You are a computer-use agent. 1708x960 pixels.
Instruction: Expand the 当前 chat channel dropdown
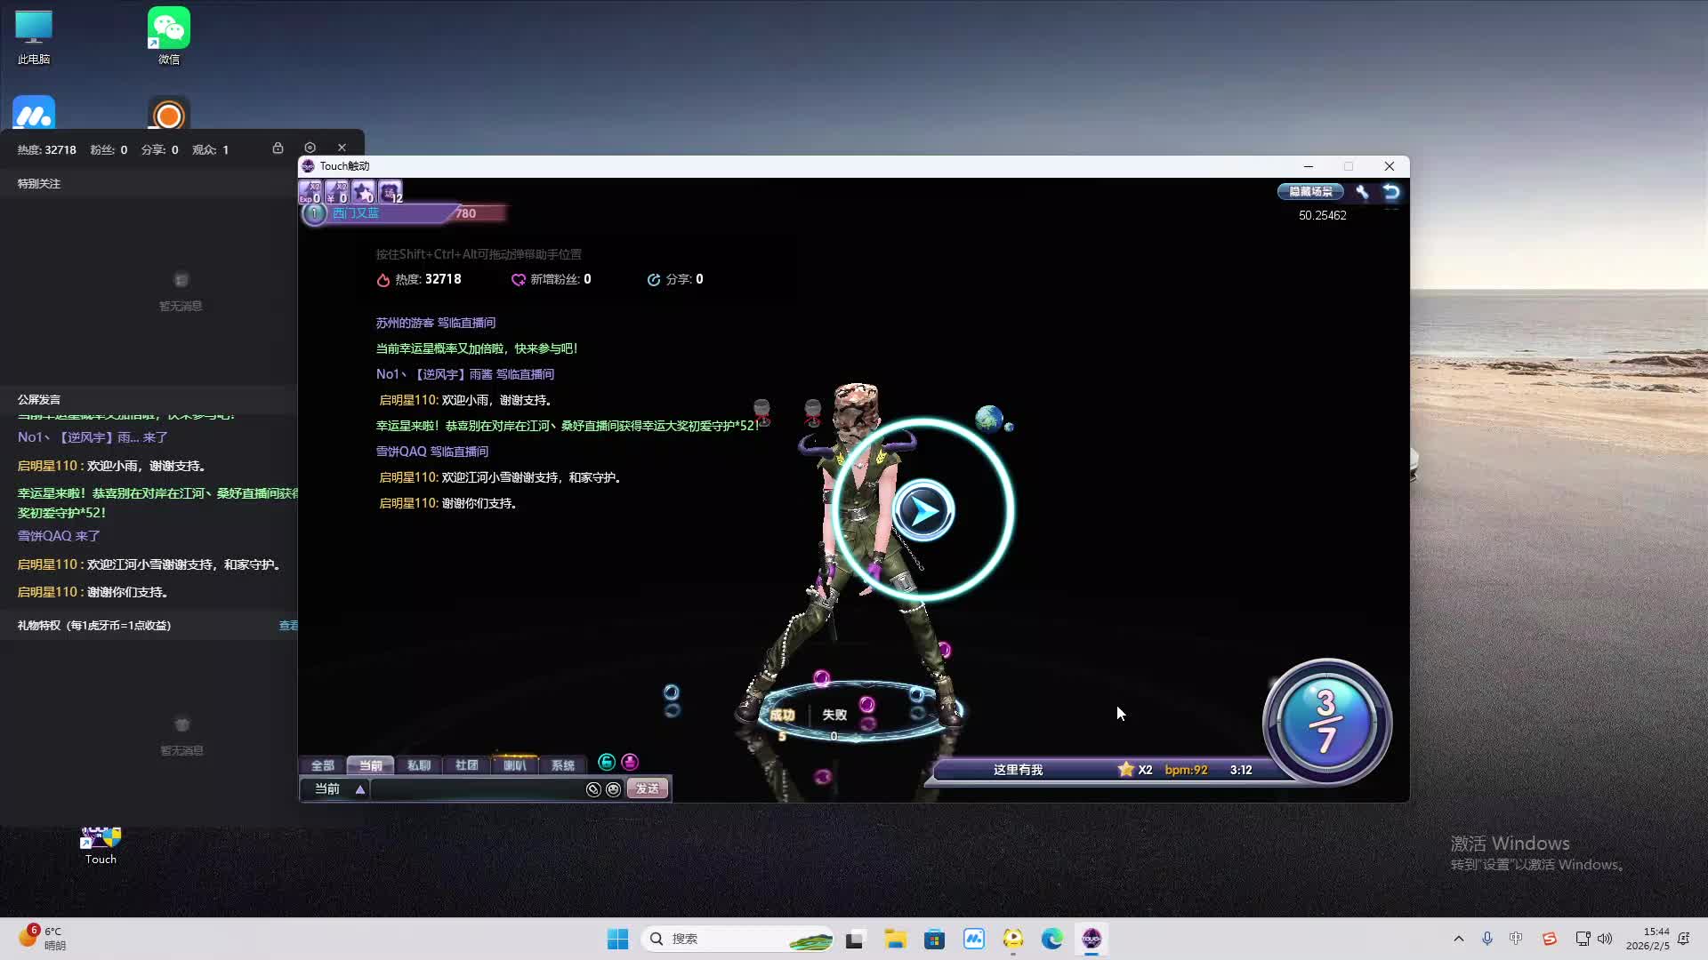click(359, 789)
